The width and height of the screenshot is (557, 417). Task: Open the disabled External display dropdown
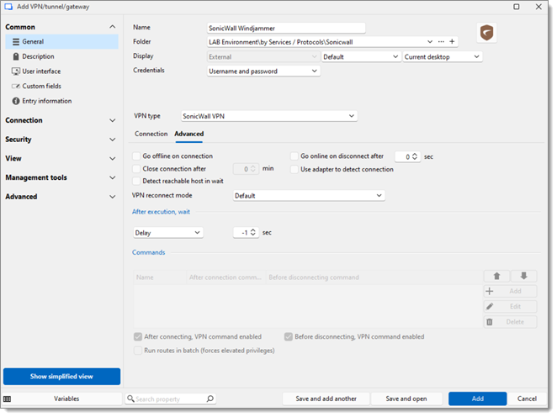[263, 57]
